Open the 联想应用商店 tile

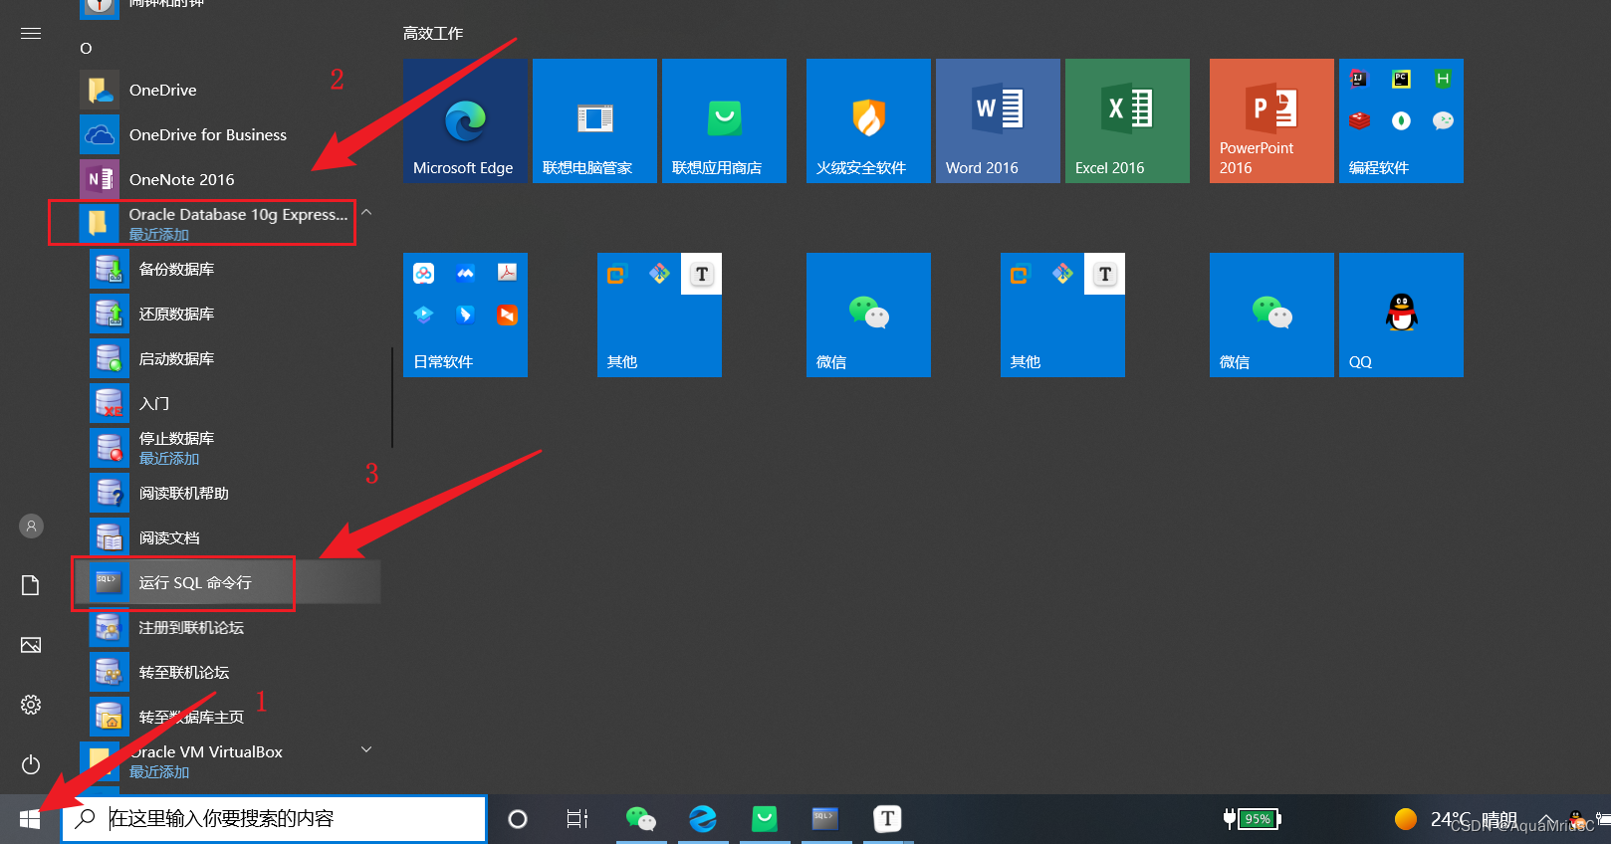pos(724,120)
